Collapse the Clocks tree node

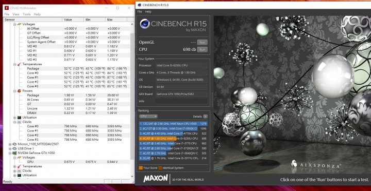(x=14, y=122)
